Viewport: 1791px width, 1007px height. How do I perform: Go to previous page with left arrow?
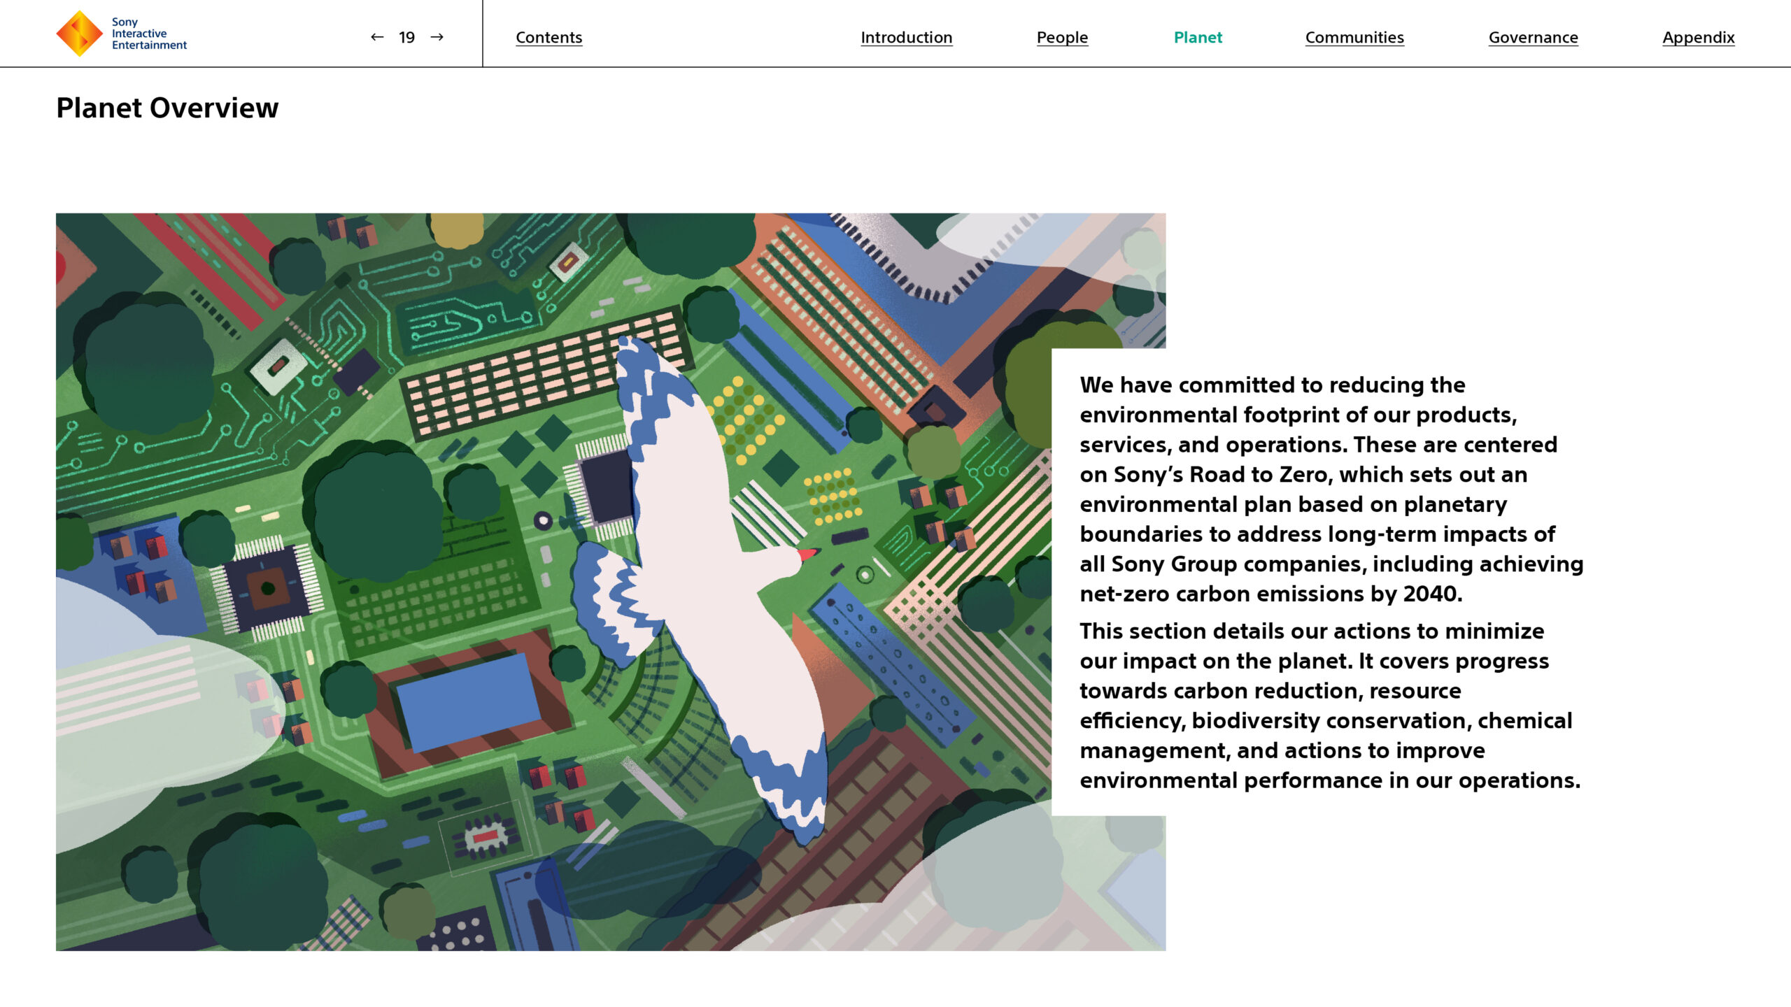377,37
